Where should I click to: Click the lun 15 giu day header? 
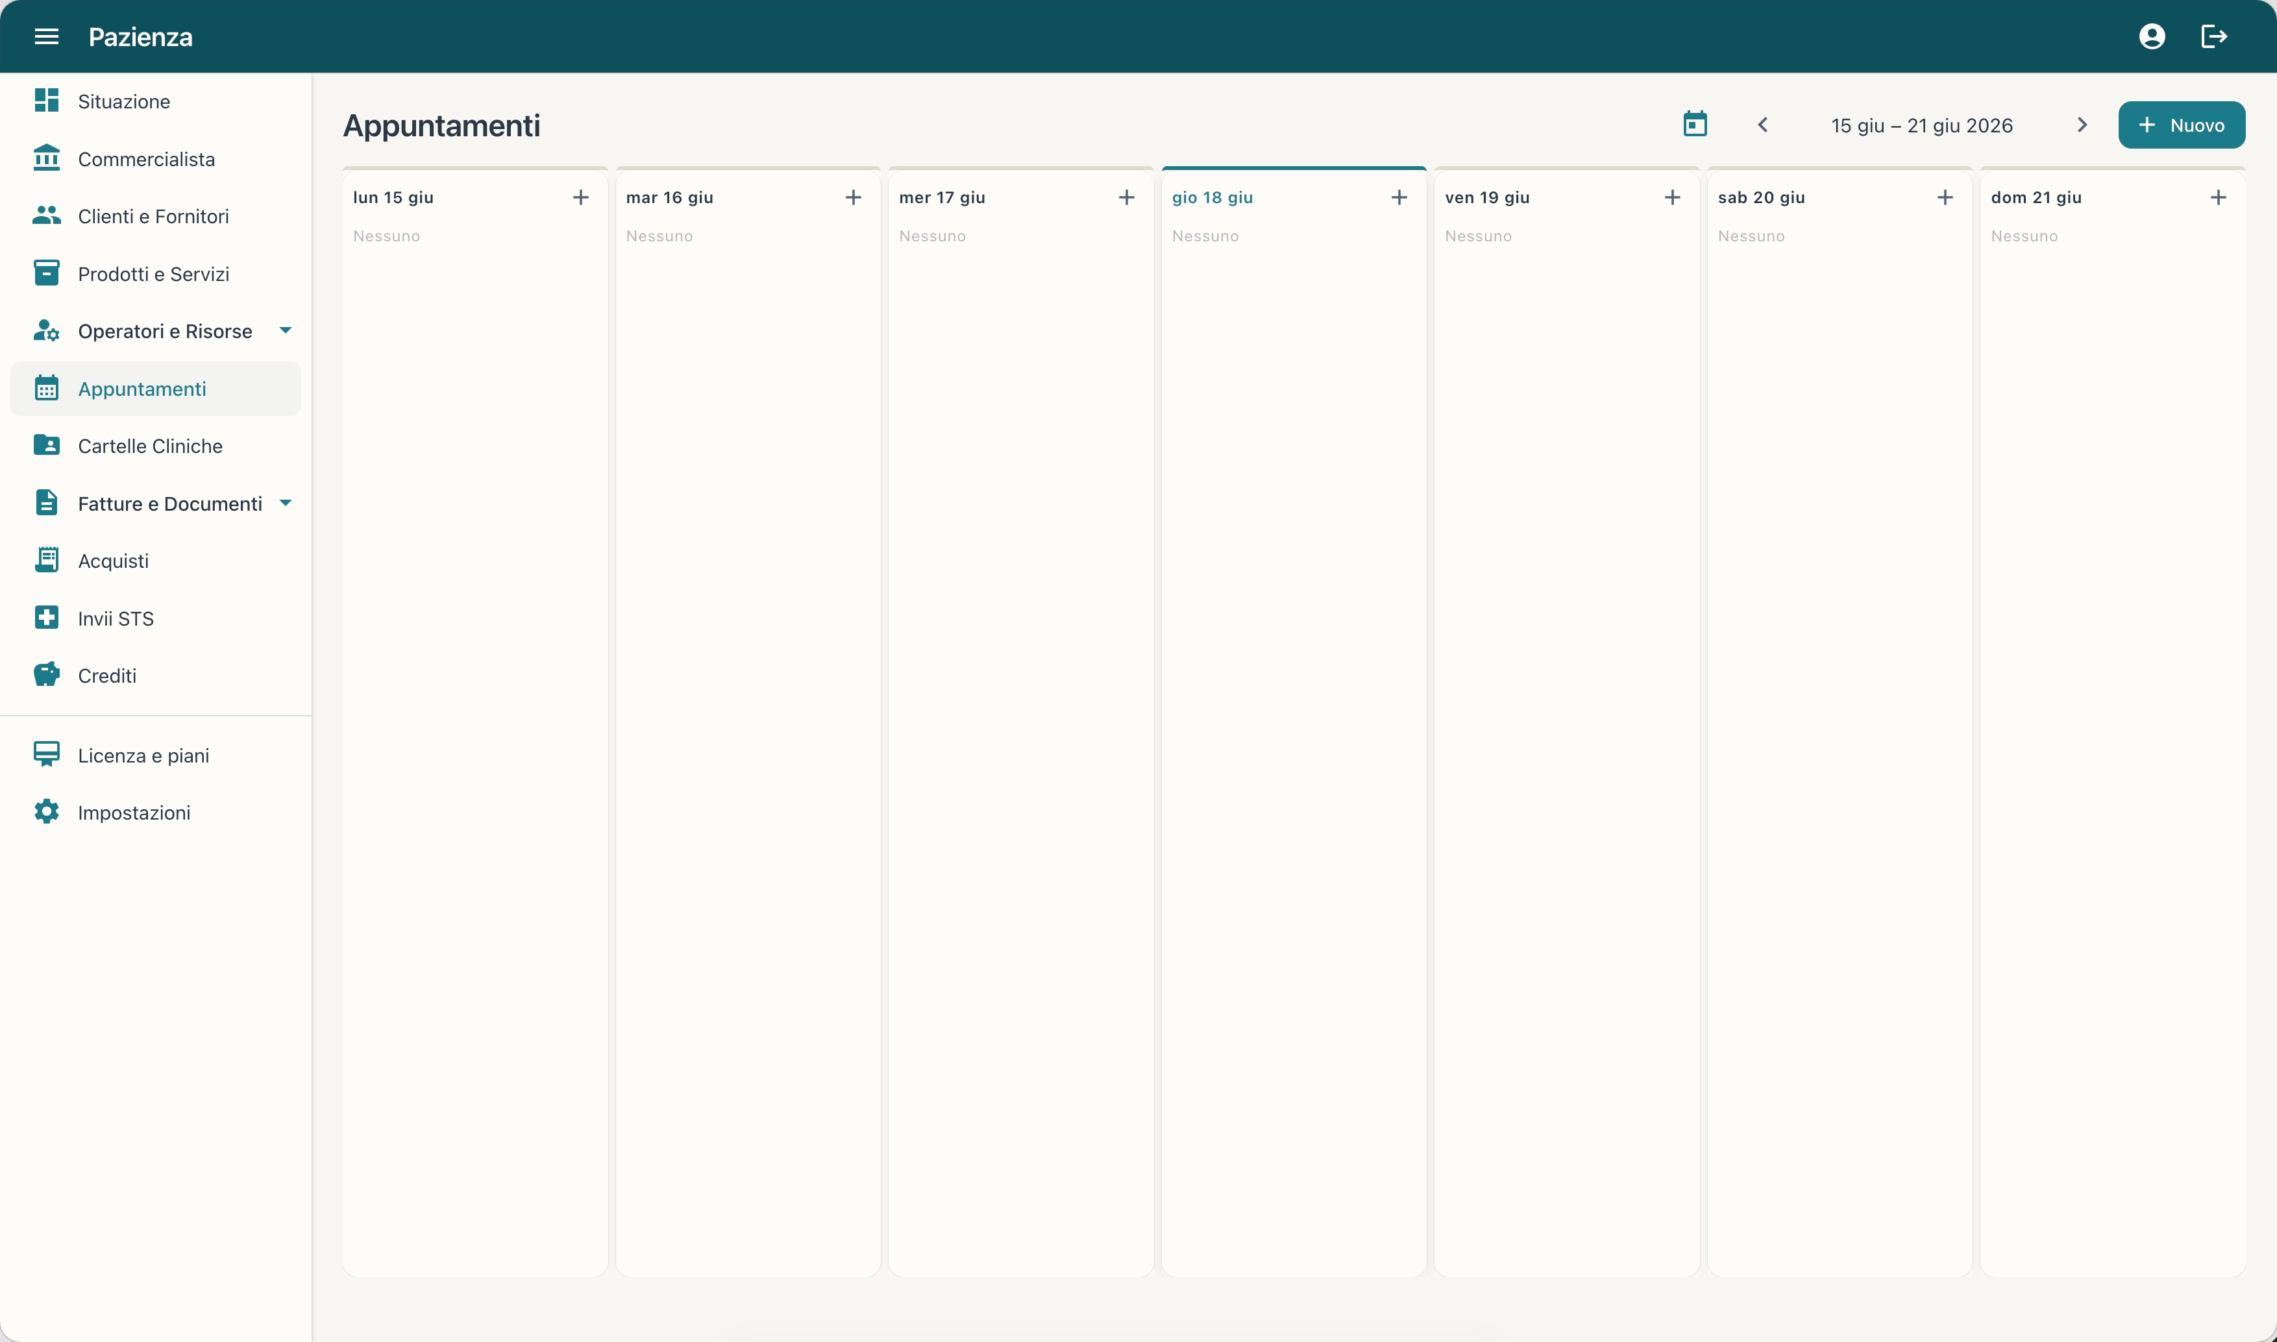coord(393,197)
